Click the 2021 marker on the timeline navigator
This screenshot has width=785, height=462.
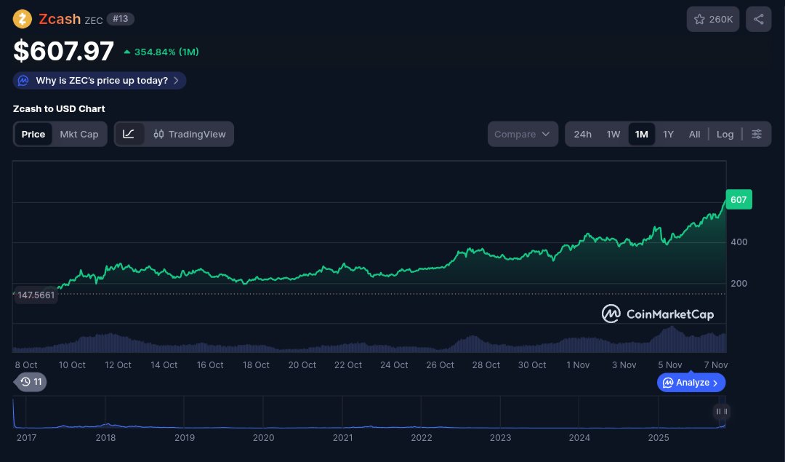click(342, 437)
